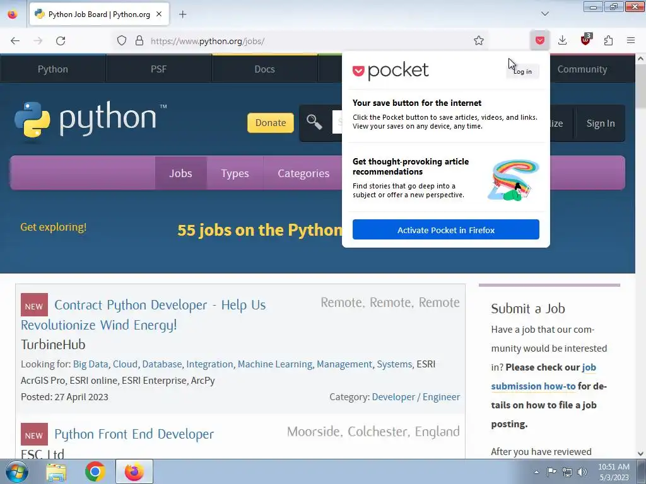Click the 'Posted: 27 April 2023' text

click(65, 397)
